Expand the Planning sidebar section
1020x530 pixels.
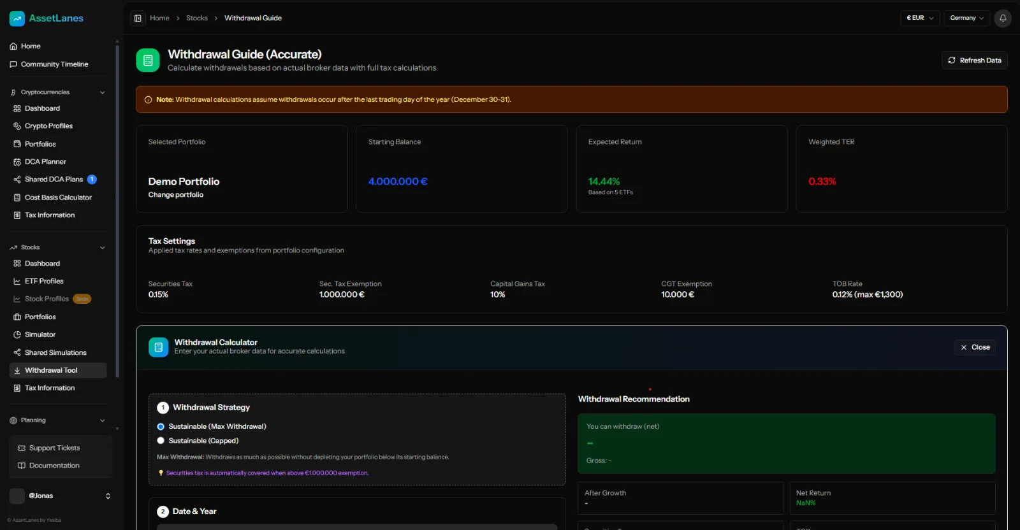coord(103,420)
